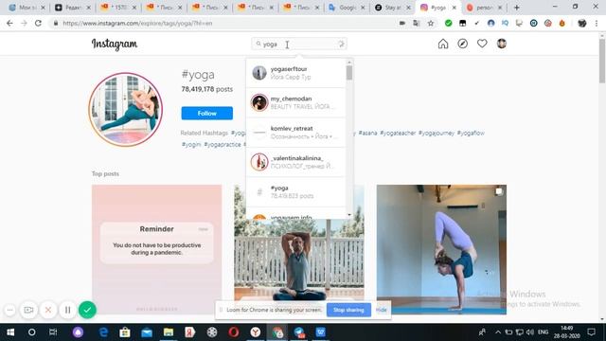Viewport: 606px width, 341px height.
Task: Open Windows notification center
Action: [x=591, y=332]
